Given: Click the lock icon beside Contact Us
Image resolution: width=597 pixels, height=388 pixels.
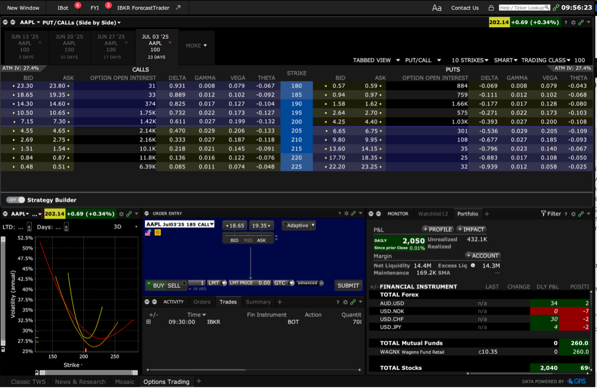Looking at the screenshot, I should click(x=491, y=8).
